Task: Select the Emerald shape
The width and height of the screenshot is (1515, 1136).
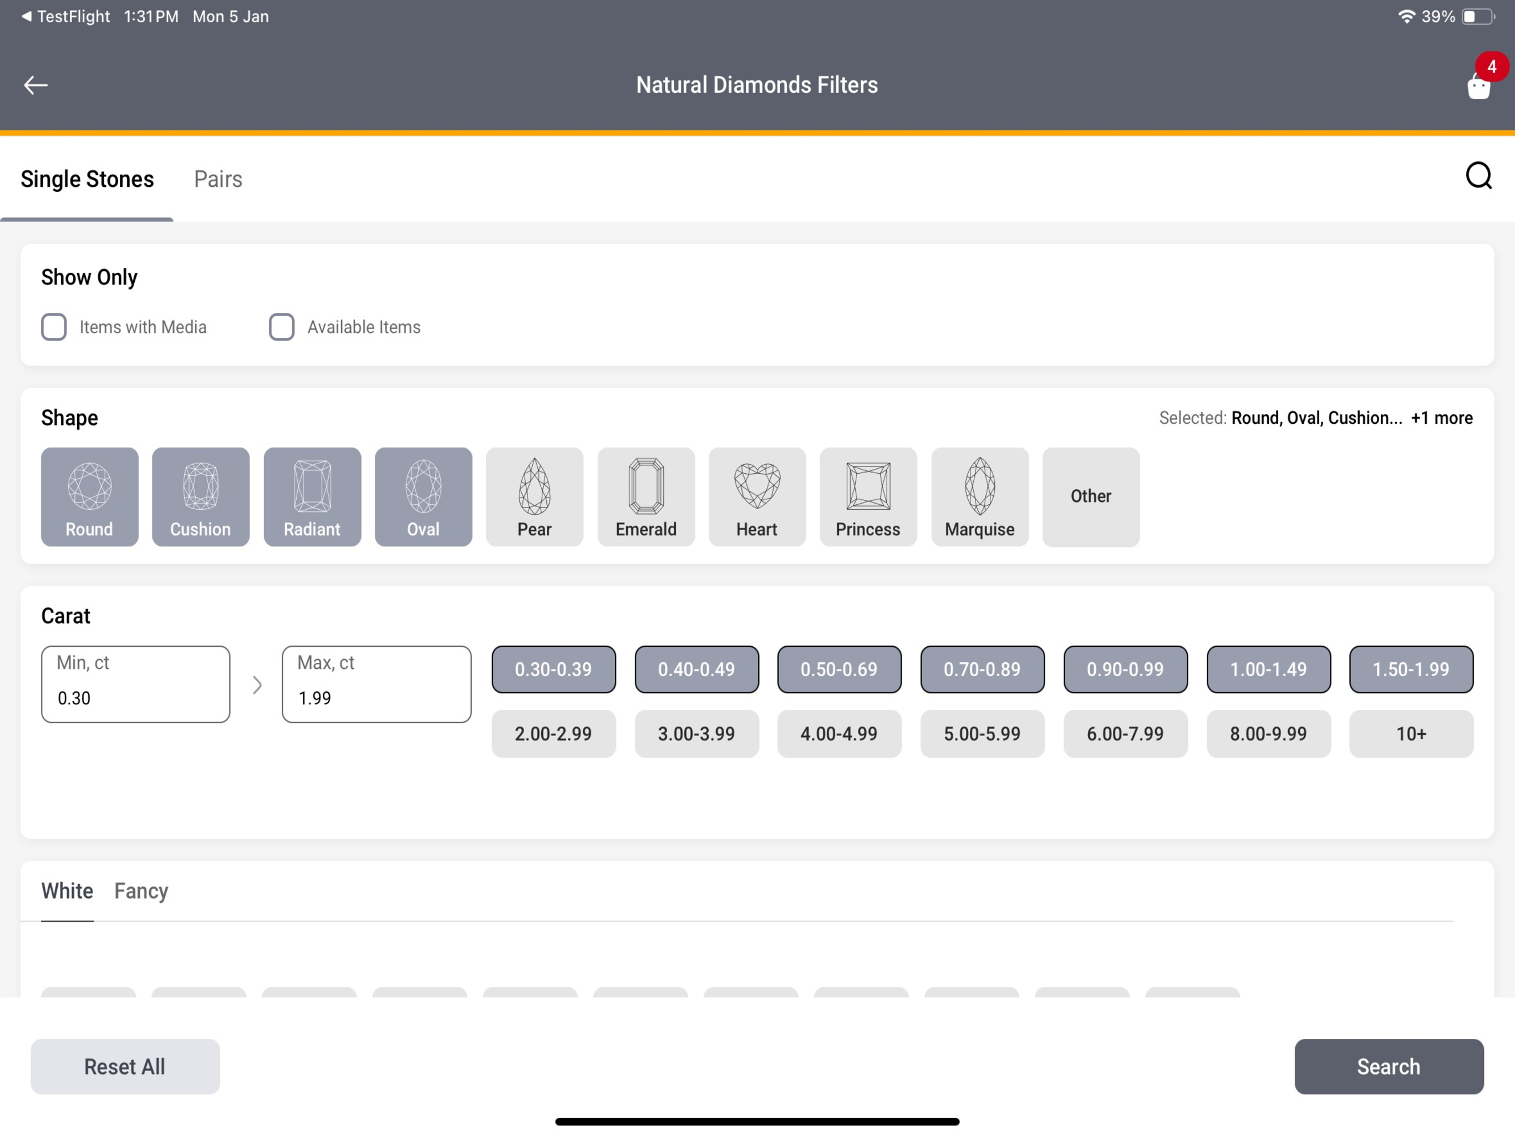Action: [x=646, y=497]
